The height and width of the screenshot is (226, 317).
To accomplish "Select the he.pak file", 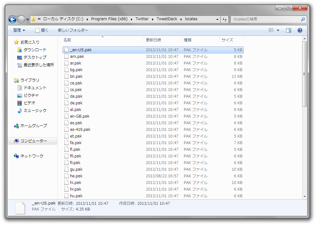I will (x=153, y=176).
